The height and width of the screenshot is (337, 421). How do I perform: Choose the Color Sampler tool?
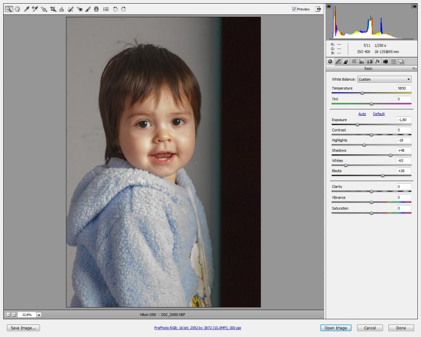coord(35,9)
